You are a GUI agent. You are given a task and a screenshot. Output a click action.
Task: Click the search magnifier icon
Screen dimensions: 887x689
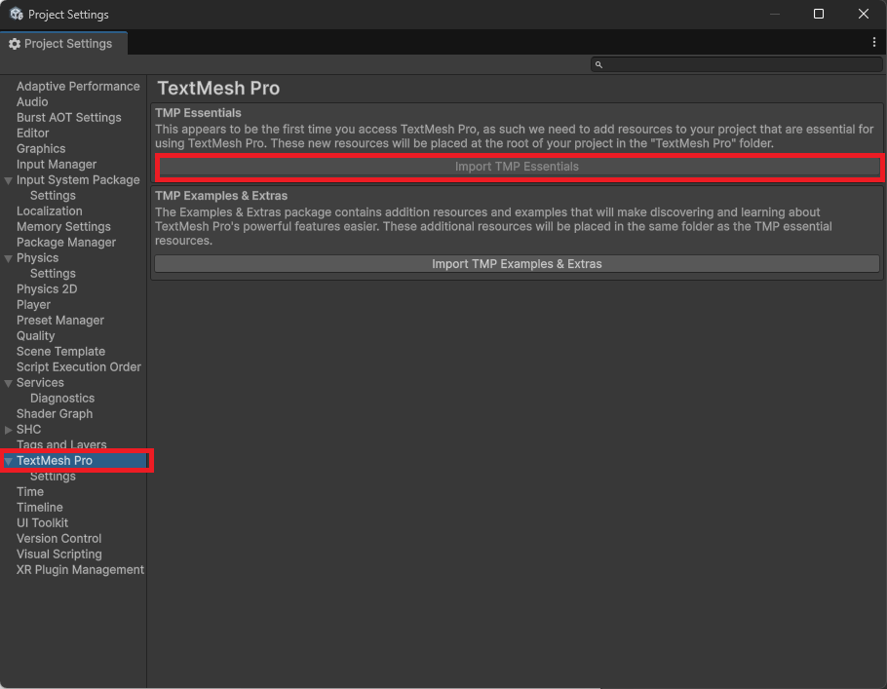coord(598,64)
